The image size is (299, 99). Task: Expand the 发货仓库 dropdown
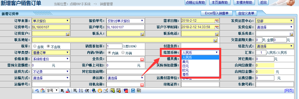coord(275,27)
